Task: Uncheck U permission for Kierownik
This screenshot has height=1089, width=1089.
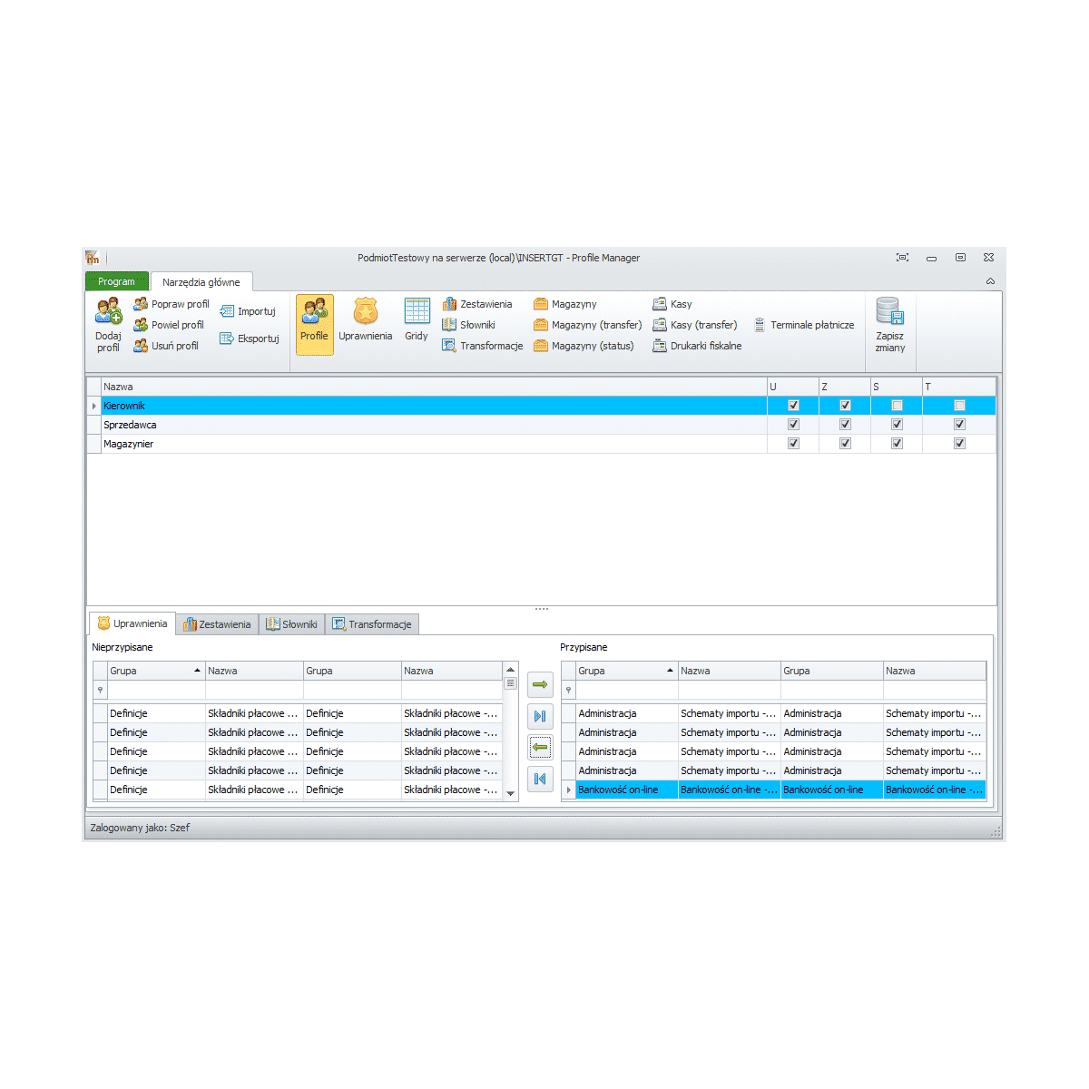Action: [x=793, y=406]
